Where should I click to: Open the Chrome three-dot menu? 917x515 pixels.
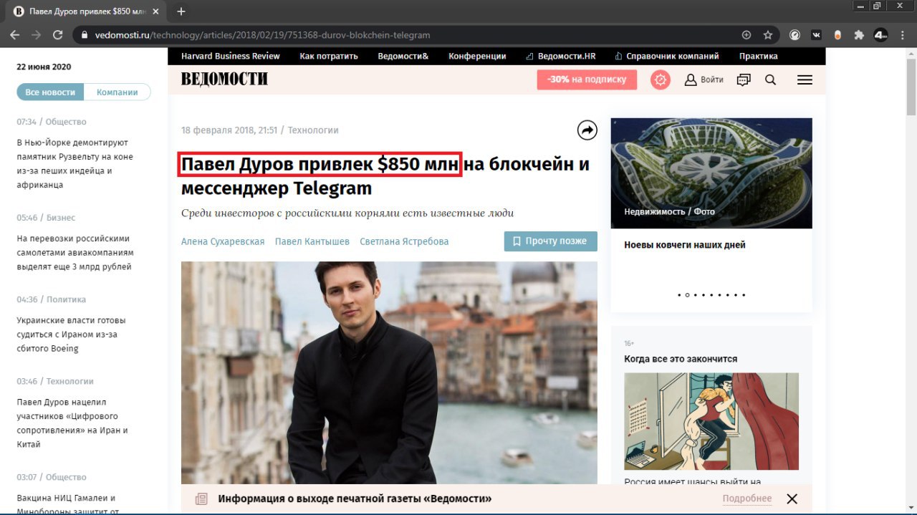902,34
